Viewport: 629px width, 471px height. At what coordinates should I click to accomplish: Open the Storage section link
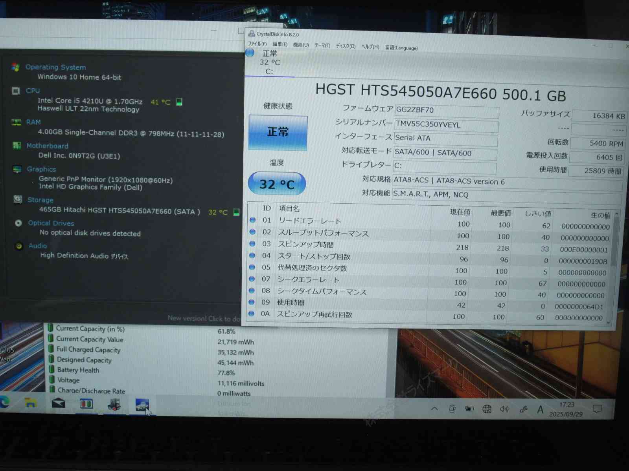40,200
